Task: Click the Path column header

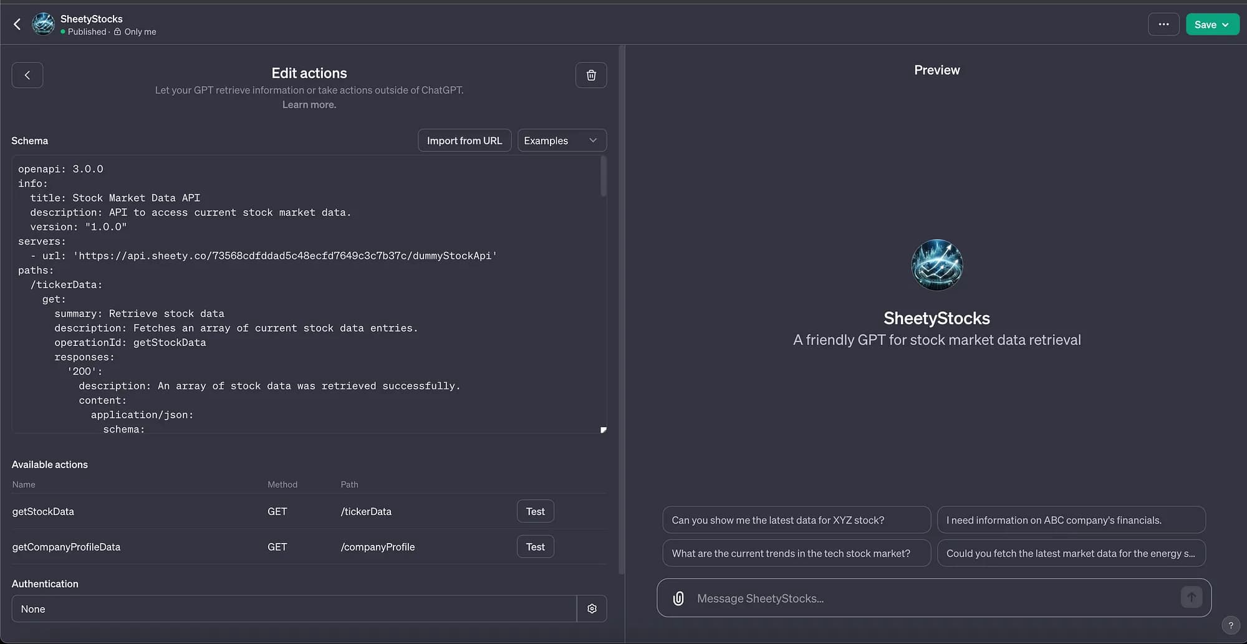Action: [349, 484]
